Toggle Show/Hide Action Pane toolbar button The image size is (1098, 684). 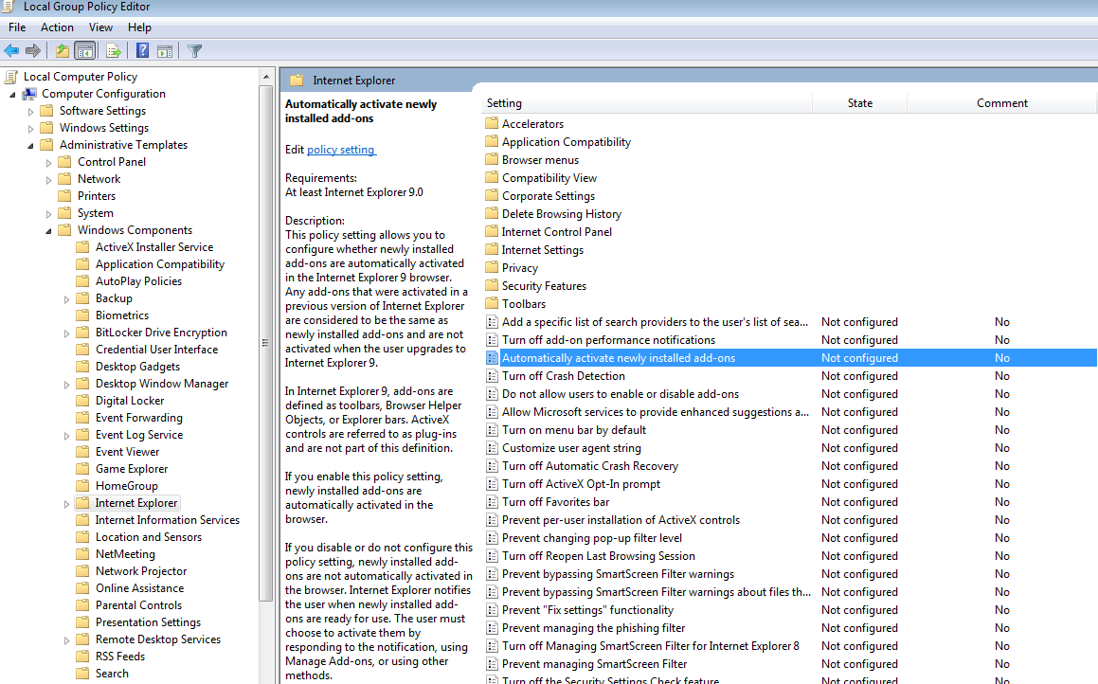tap(165, 50)
